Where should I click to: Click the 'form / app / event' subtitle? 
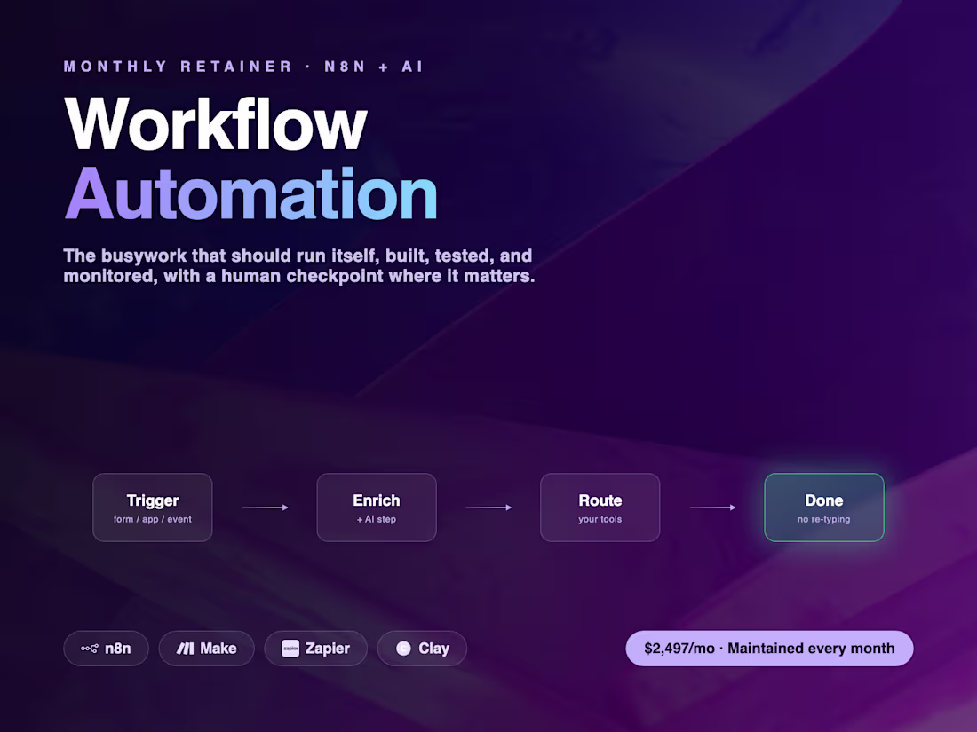pos(153,519)
